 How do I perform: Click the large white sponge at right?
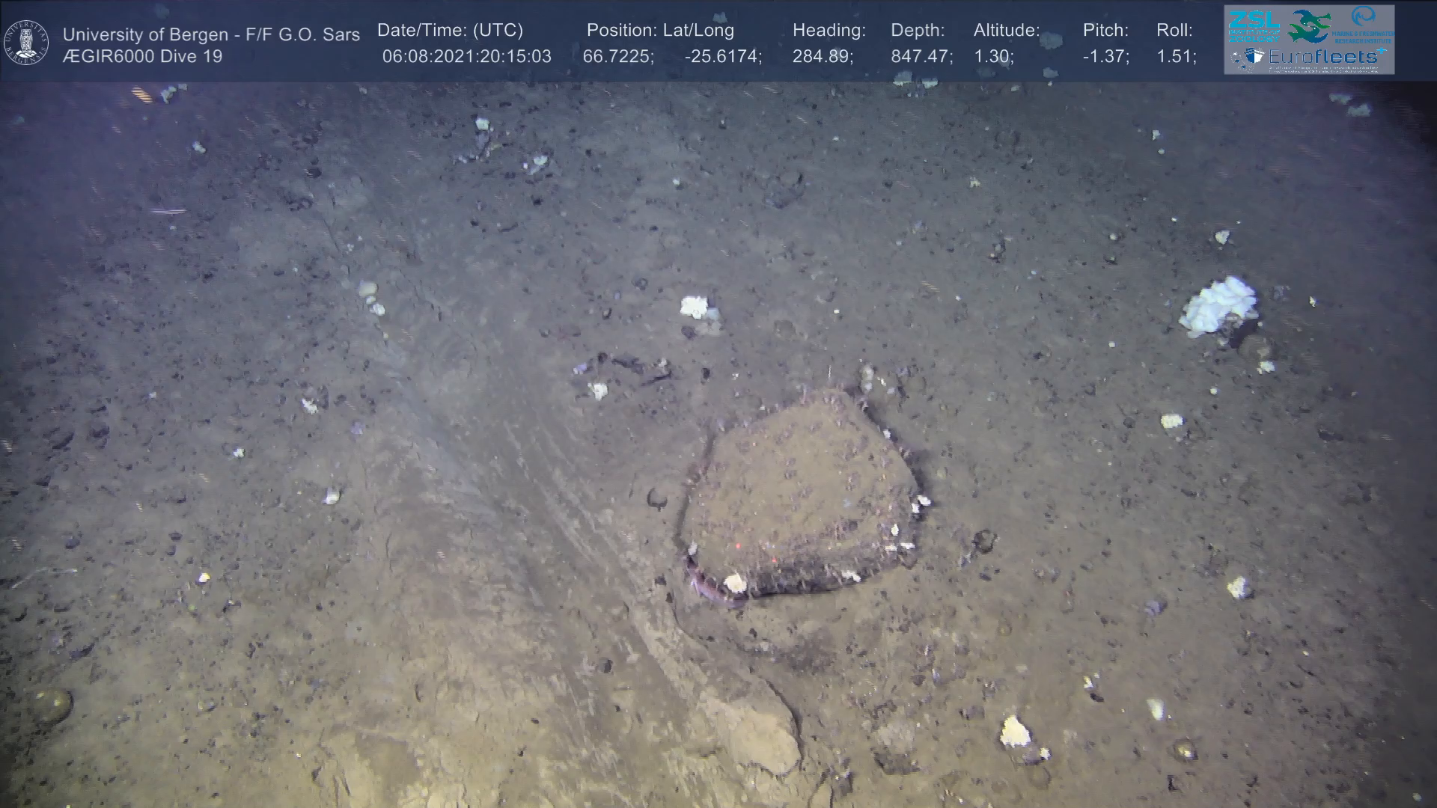1218,305
